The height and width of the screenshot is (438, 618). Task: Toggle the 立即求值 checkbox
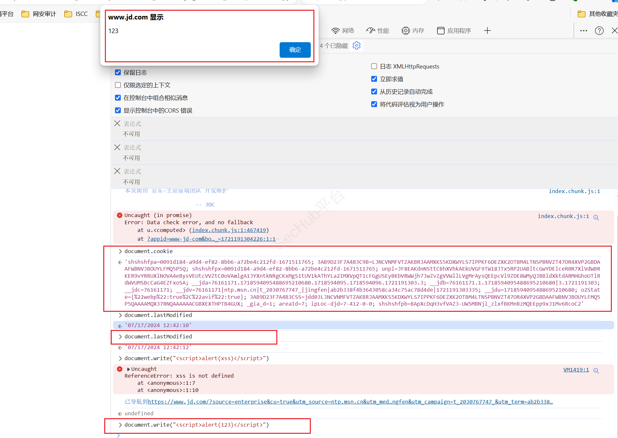(374, 79)
